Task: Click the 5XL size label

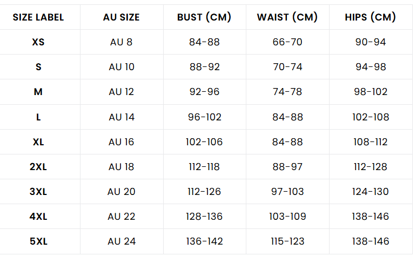Action: [38, 241]
